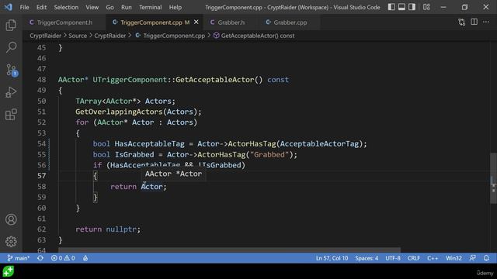The height and width of the screenshot is (279, 497).
Task: Split the editor to the right
Action: point(474,22)
